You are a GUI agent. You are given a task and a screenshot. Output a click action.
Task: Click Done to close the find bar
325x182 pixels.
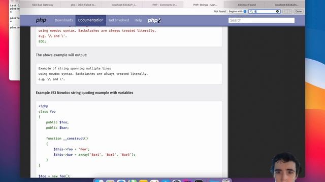tap(299, 11)
